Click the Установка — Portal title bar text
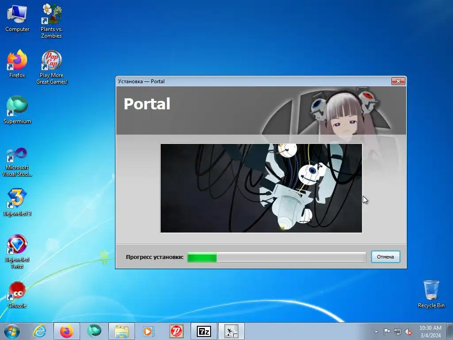Viewport: 453px width, 340px height. pos(141,81)
